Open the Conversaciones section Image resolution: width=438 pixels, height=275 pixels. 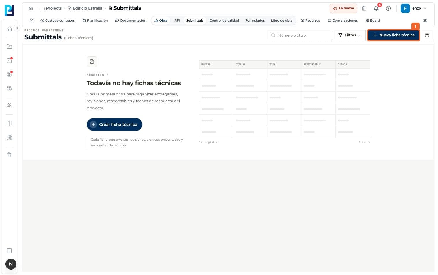pos(343,20)
